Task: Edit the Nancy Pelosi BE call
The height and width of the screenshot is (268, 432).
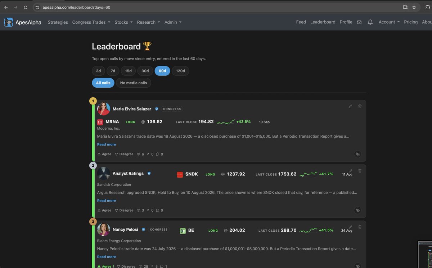Action: pos(350,227)
